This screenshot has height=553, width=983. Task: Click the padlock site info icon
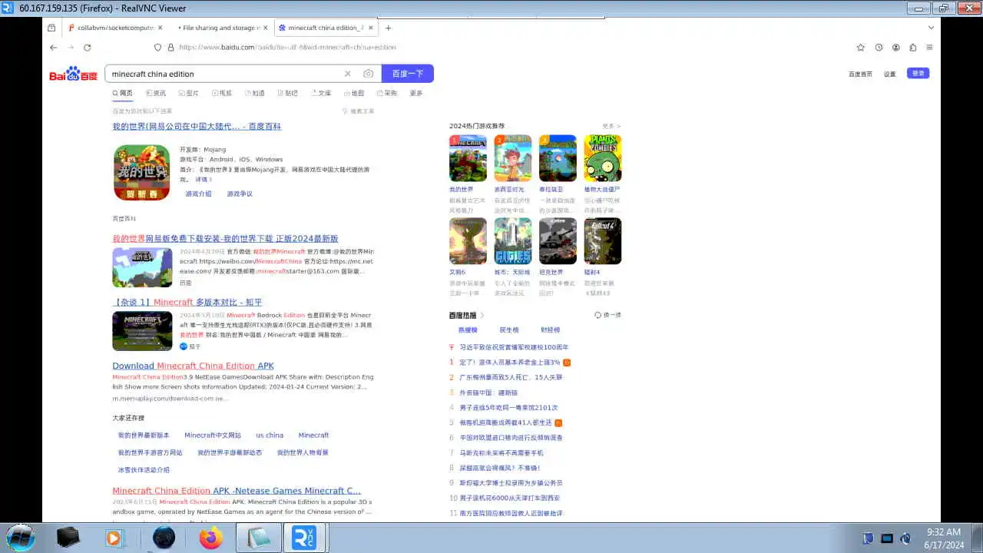[170, 47]
